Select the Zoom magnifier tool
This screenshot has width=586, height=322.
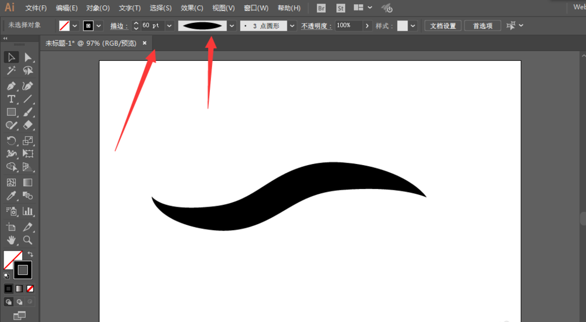tap(28, 240)
